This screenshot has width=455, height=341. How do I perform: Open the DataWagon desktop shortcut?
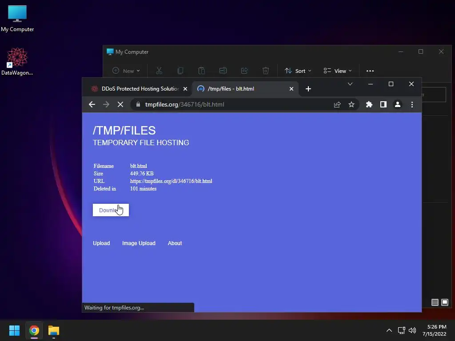(17, 61)
